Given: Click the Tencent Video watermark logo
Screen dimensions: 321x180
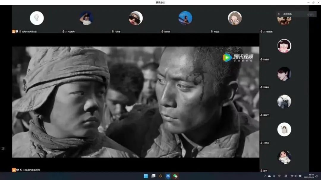Looking at the screenshot, I should [x=238, y=58].
